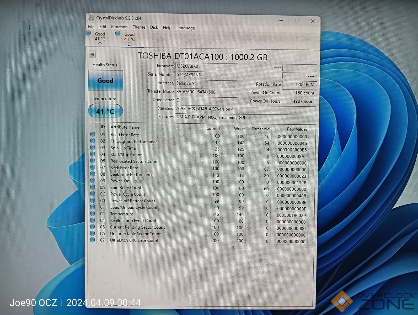Select the Read Error Rate attribute name
Screen dimensions: 418x315
point(125,135)
